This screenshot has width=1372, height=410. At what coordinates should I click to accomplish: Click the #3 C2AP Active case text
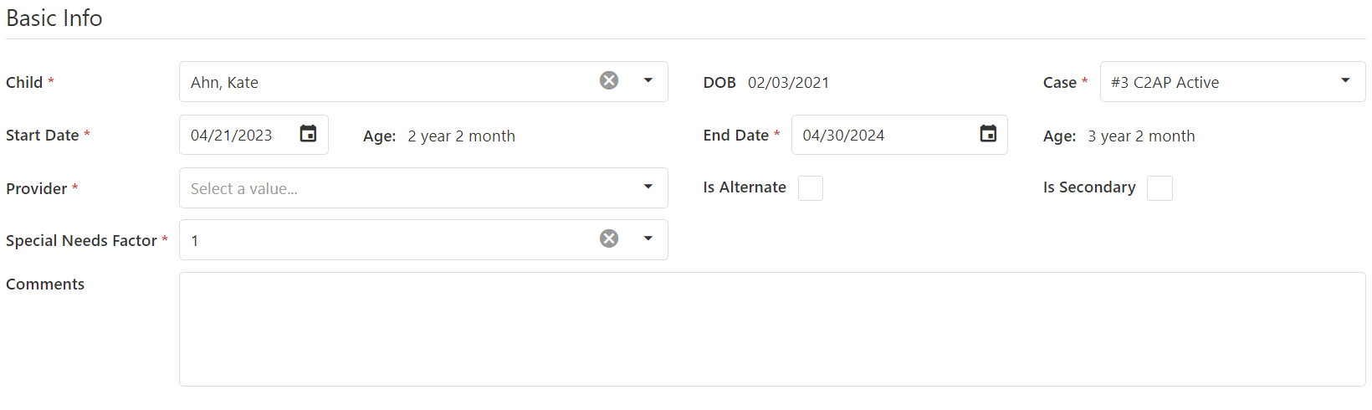click(x=1165, y=83)
